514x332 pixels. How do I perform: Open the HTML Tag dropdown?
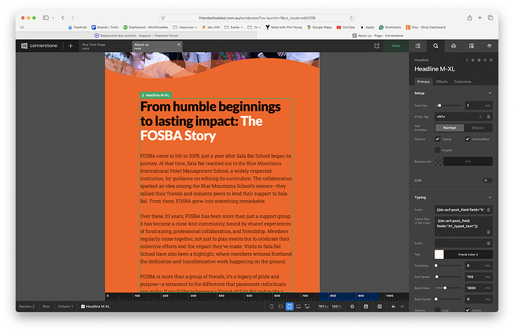460,117
